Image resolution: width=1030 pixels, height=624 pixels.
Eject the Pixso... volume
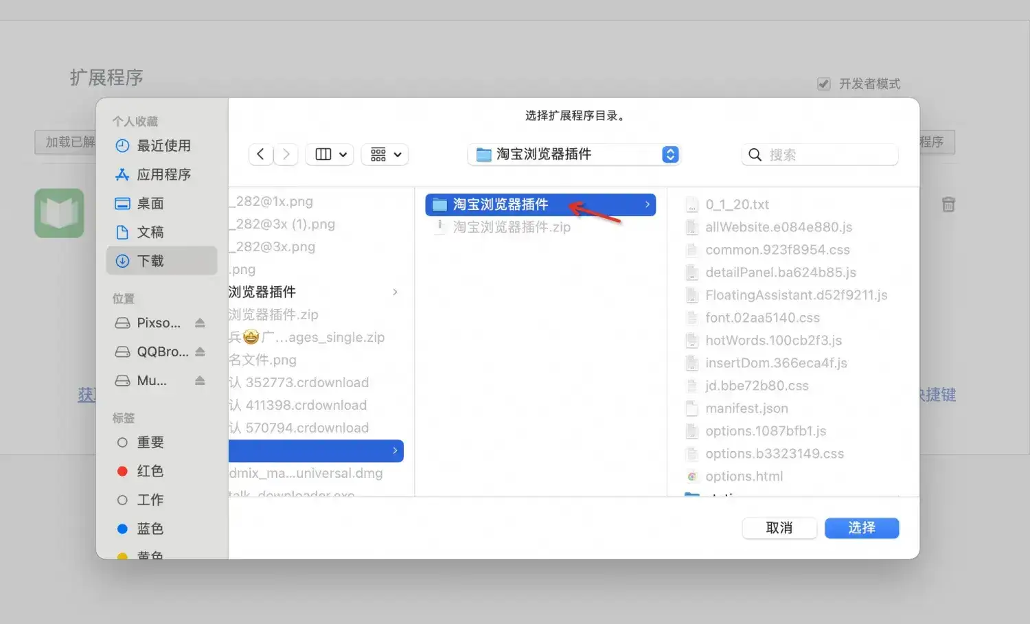tap(200, 323)
